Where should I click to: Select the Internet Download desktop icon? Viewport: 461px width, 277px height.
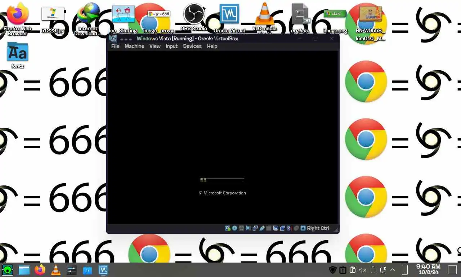pyautogui.click(x=88, y=19)
